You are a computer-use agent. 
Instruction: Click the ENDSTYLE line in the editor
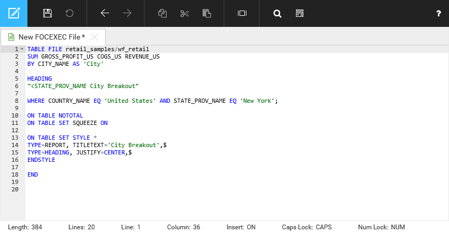[41, 160]
